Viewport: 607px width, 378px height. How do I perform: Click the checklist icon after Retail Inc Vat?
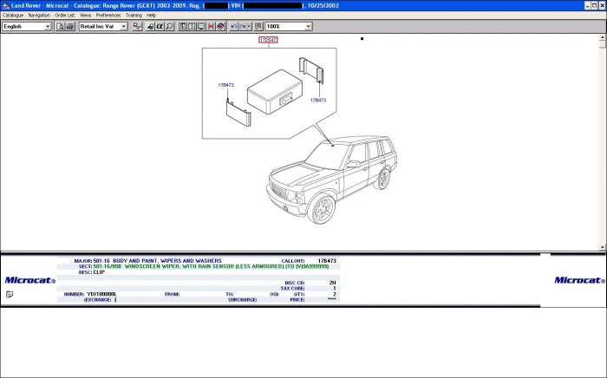click(x=137, y=26)
